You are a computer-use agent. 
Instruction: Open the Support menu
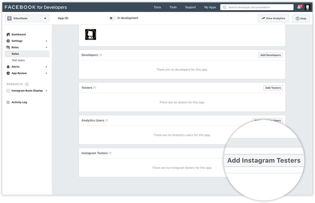191,7
